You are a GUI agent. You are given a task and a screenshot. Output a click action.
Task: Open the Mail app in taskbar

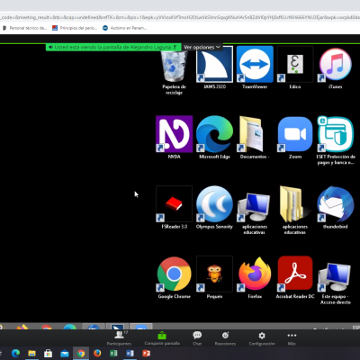(65, 354)
